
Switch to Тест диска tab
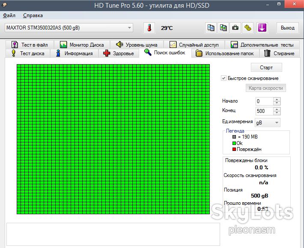coord(28,53)
